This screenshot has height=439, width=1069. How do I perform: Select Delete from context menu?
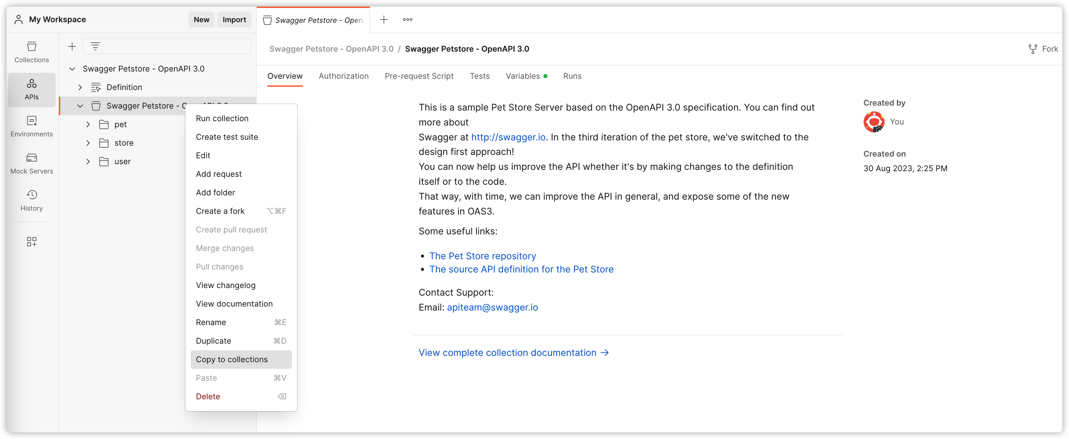[207, 396]
